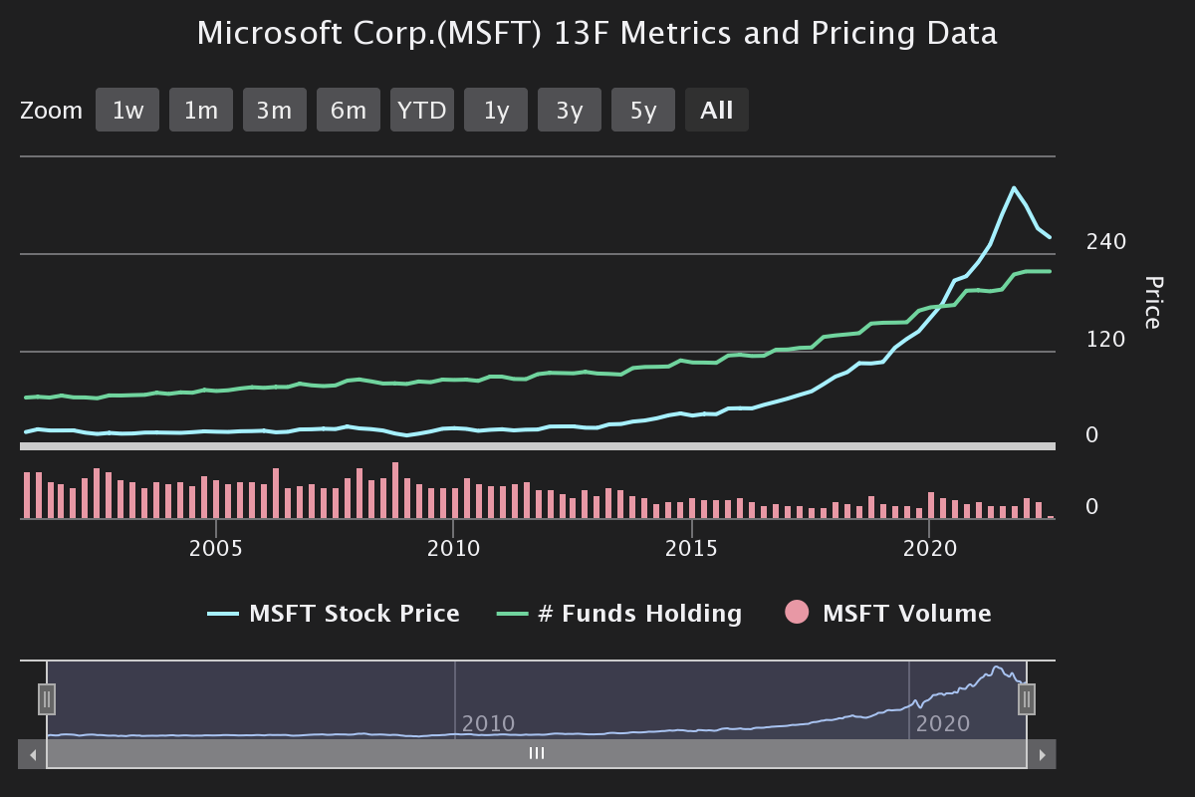
Task: Click the left navigator range handle
Action: 47,699
